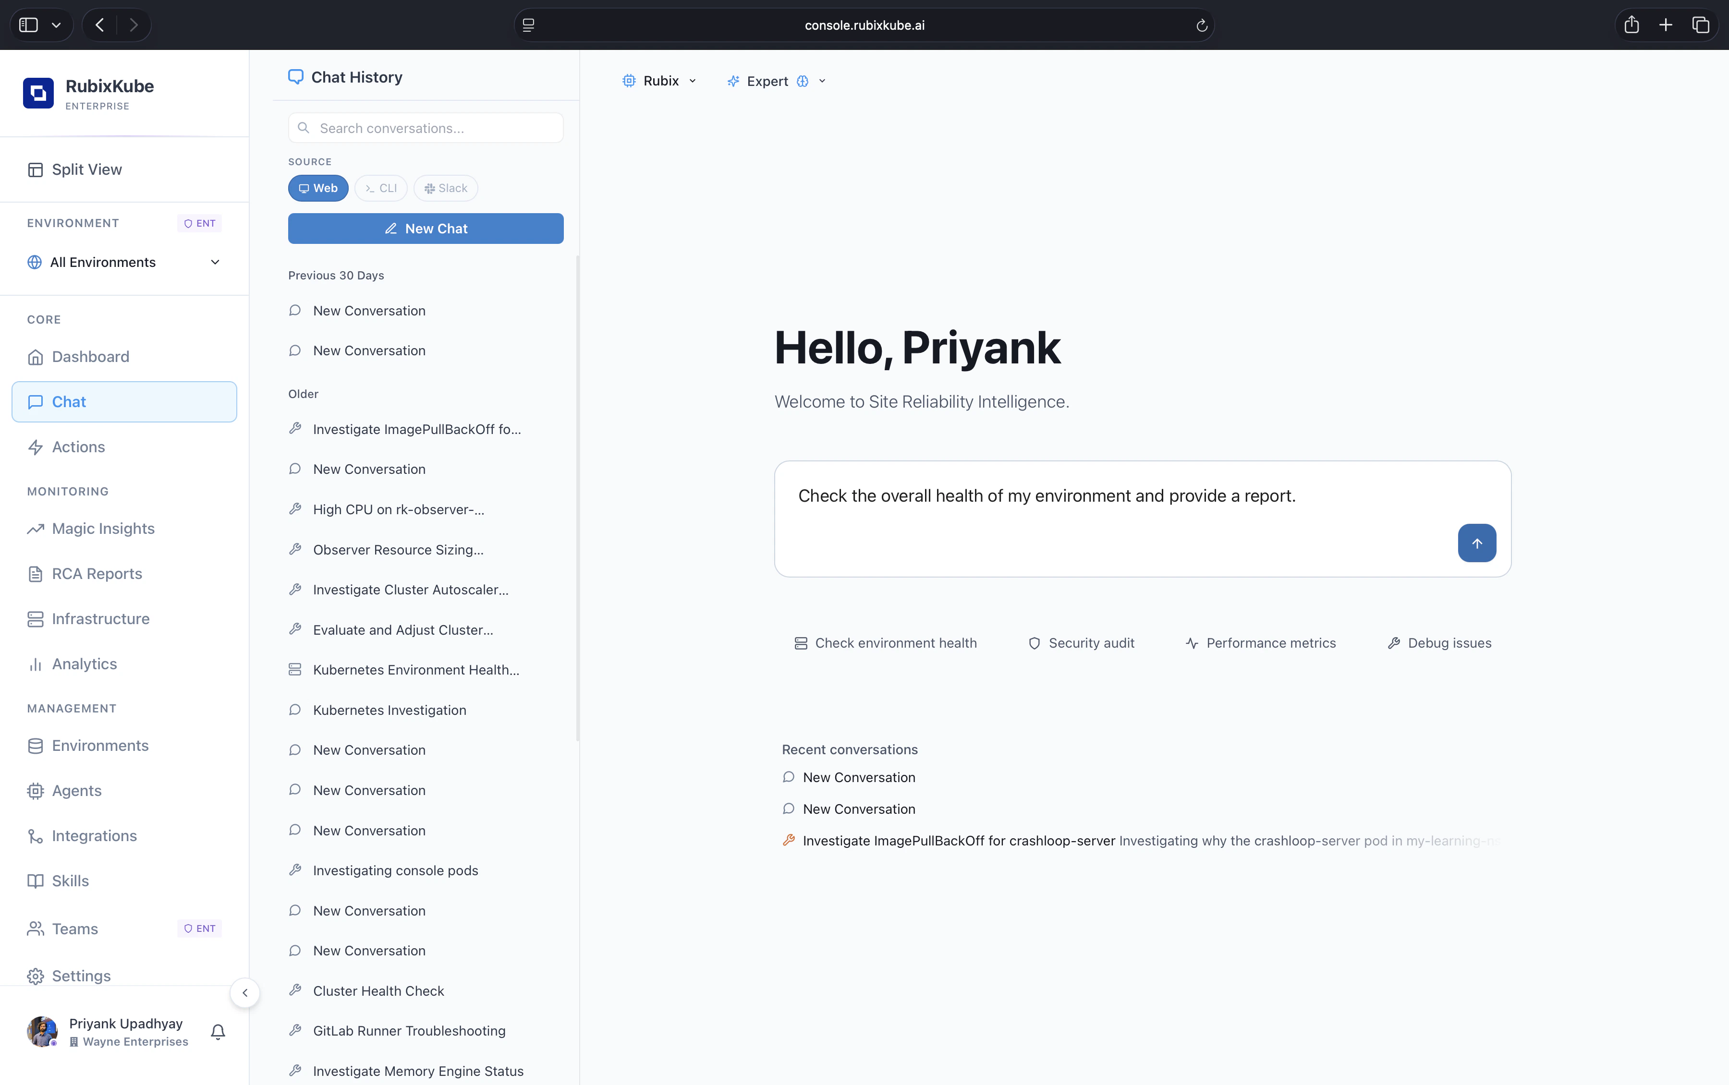1729x1085 pixels.
Task: Switch to the Chat section
Action: coord(68,401)
